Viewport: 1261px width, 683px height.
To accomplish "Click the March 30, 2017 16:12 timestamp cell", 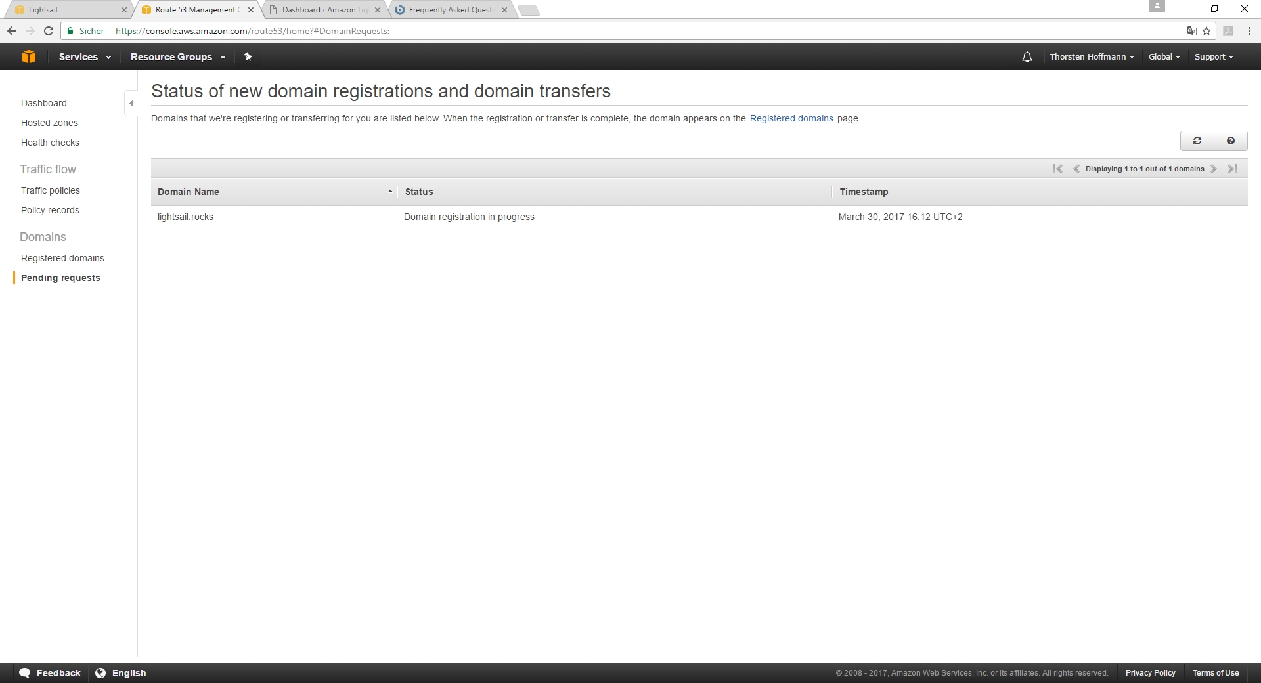I will point(900,217).
